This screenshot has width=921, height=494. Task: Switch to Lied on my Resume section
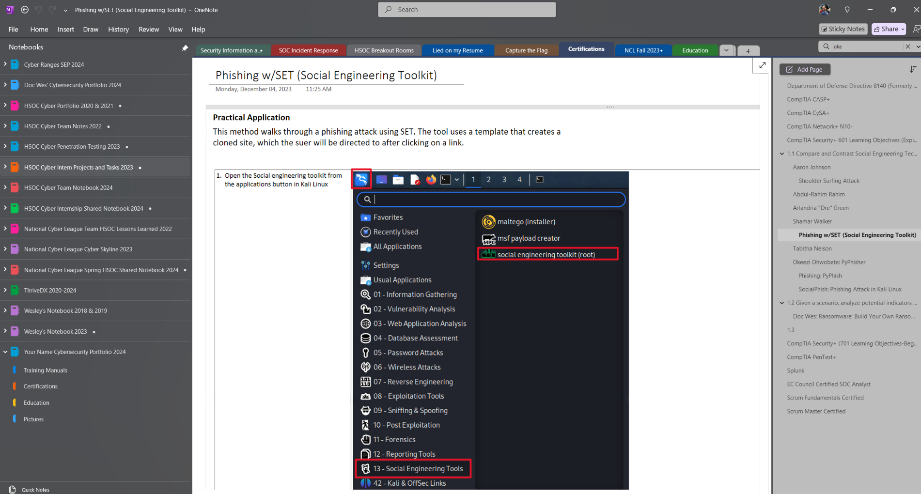point(457,50)
